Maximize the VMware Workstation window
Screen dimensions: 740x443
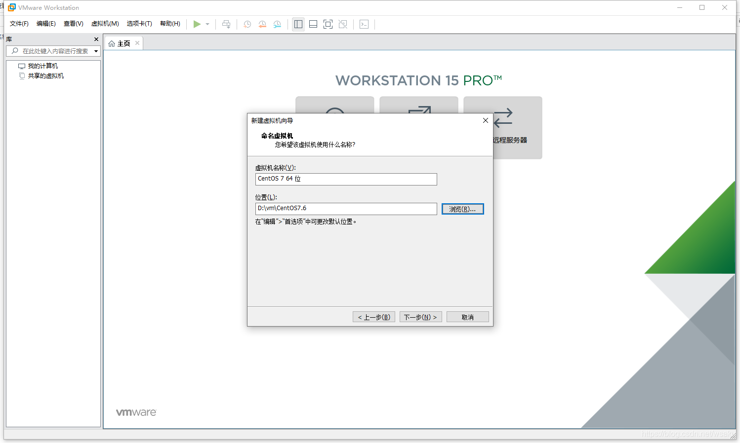(702, 7)
